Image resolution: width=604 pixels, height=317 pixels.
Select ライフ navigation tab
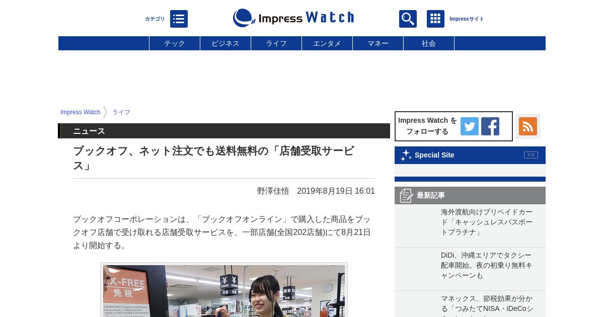276,43
